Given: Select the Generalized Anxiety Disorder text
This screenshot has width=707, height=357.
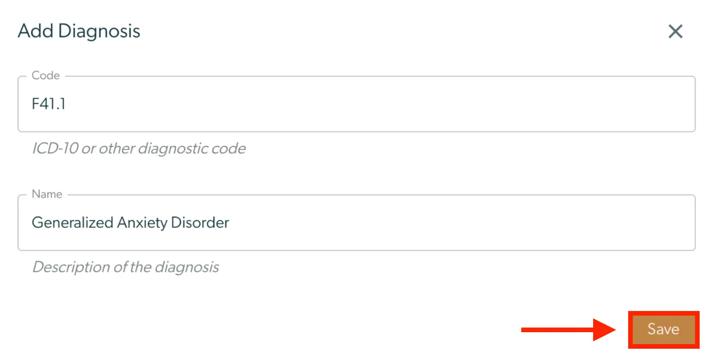Looking at the screenshot, I should pos(130,223).
